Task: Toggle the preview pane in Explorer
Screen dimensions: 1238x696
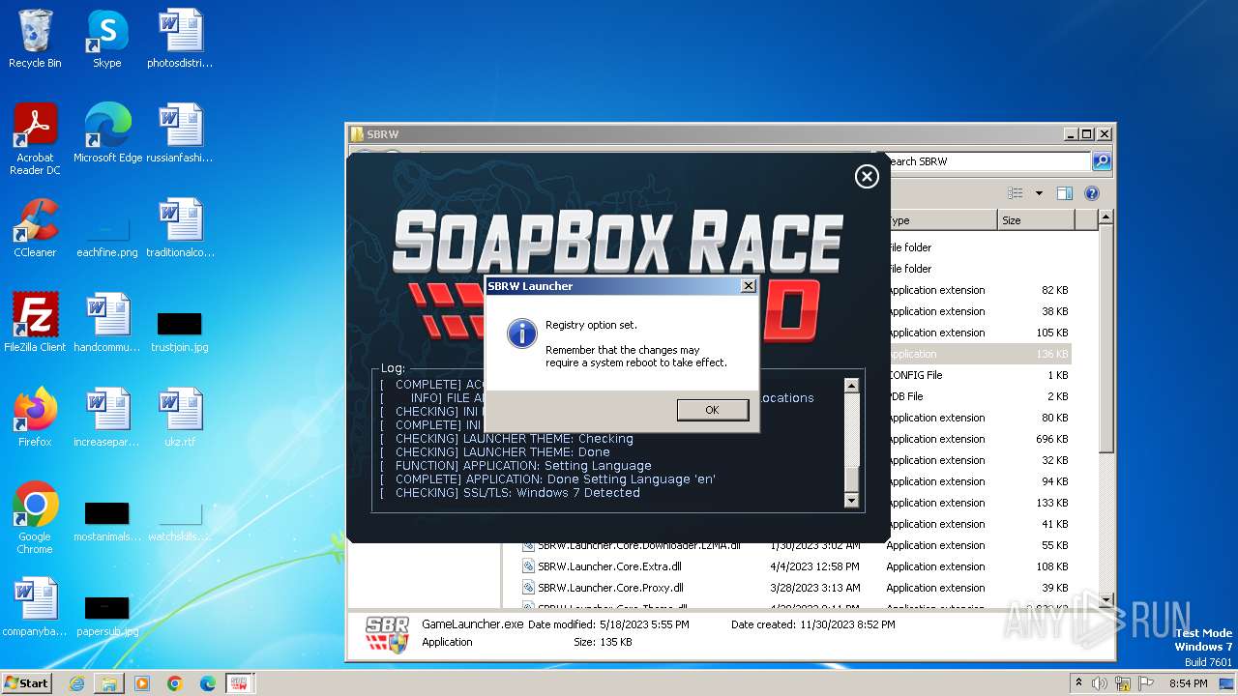Action: [1065, 193]
